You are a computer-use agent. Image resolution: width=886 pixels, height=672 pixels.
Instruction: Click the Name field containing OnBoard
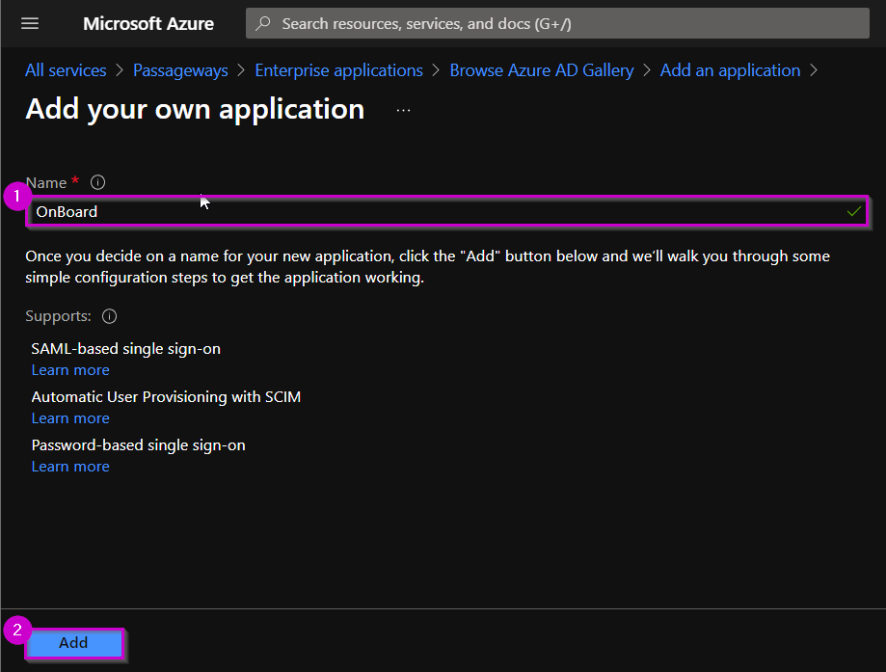pos(447,211)
